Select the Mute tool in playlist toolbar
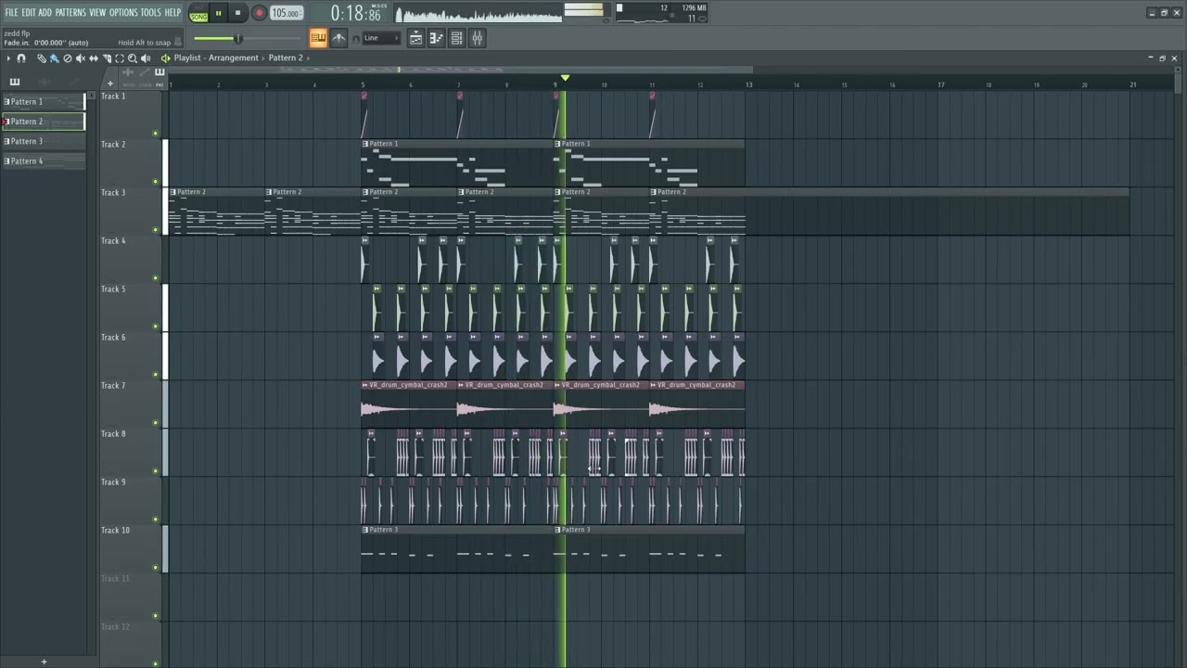The image size is (1187, 668). pos(80,58)
